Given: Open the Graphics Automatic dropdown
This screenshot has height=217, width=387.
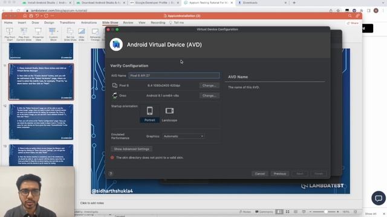Looking at the screenshot, I should click(x=183, y=136).
